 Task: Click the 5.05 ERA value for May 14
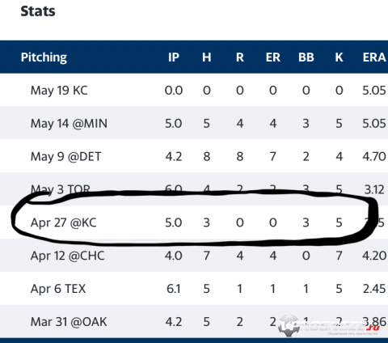pyautogui.click(x=374, y=123)
